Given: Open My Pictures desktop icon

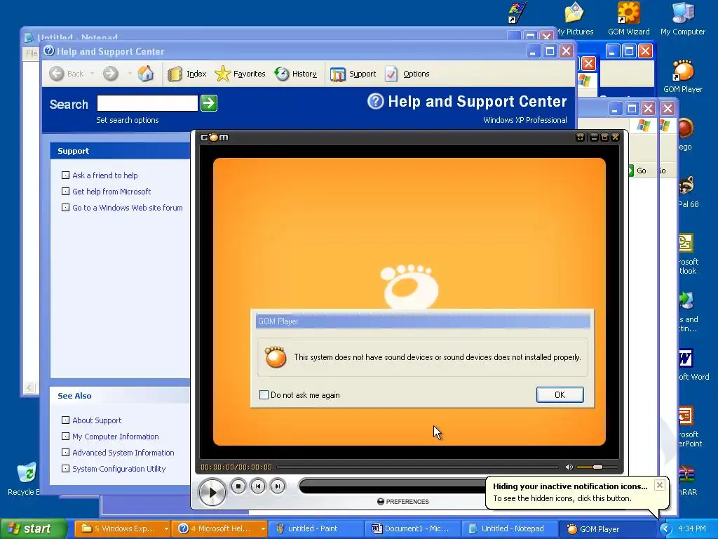Looking at the screenshot, I should pos(575,18).
